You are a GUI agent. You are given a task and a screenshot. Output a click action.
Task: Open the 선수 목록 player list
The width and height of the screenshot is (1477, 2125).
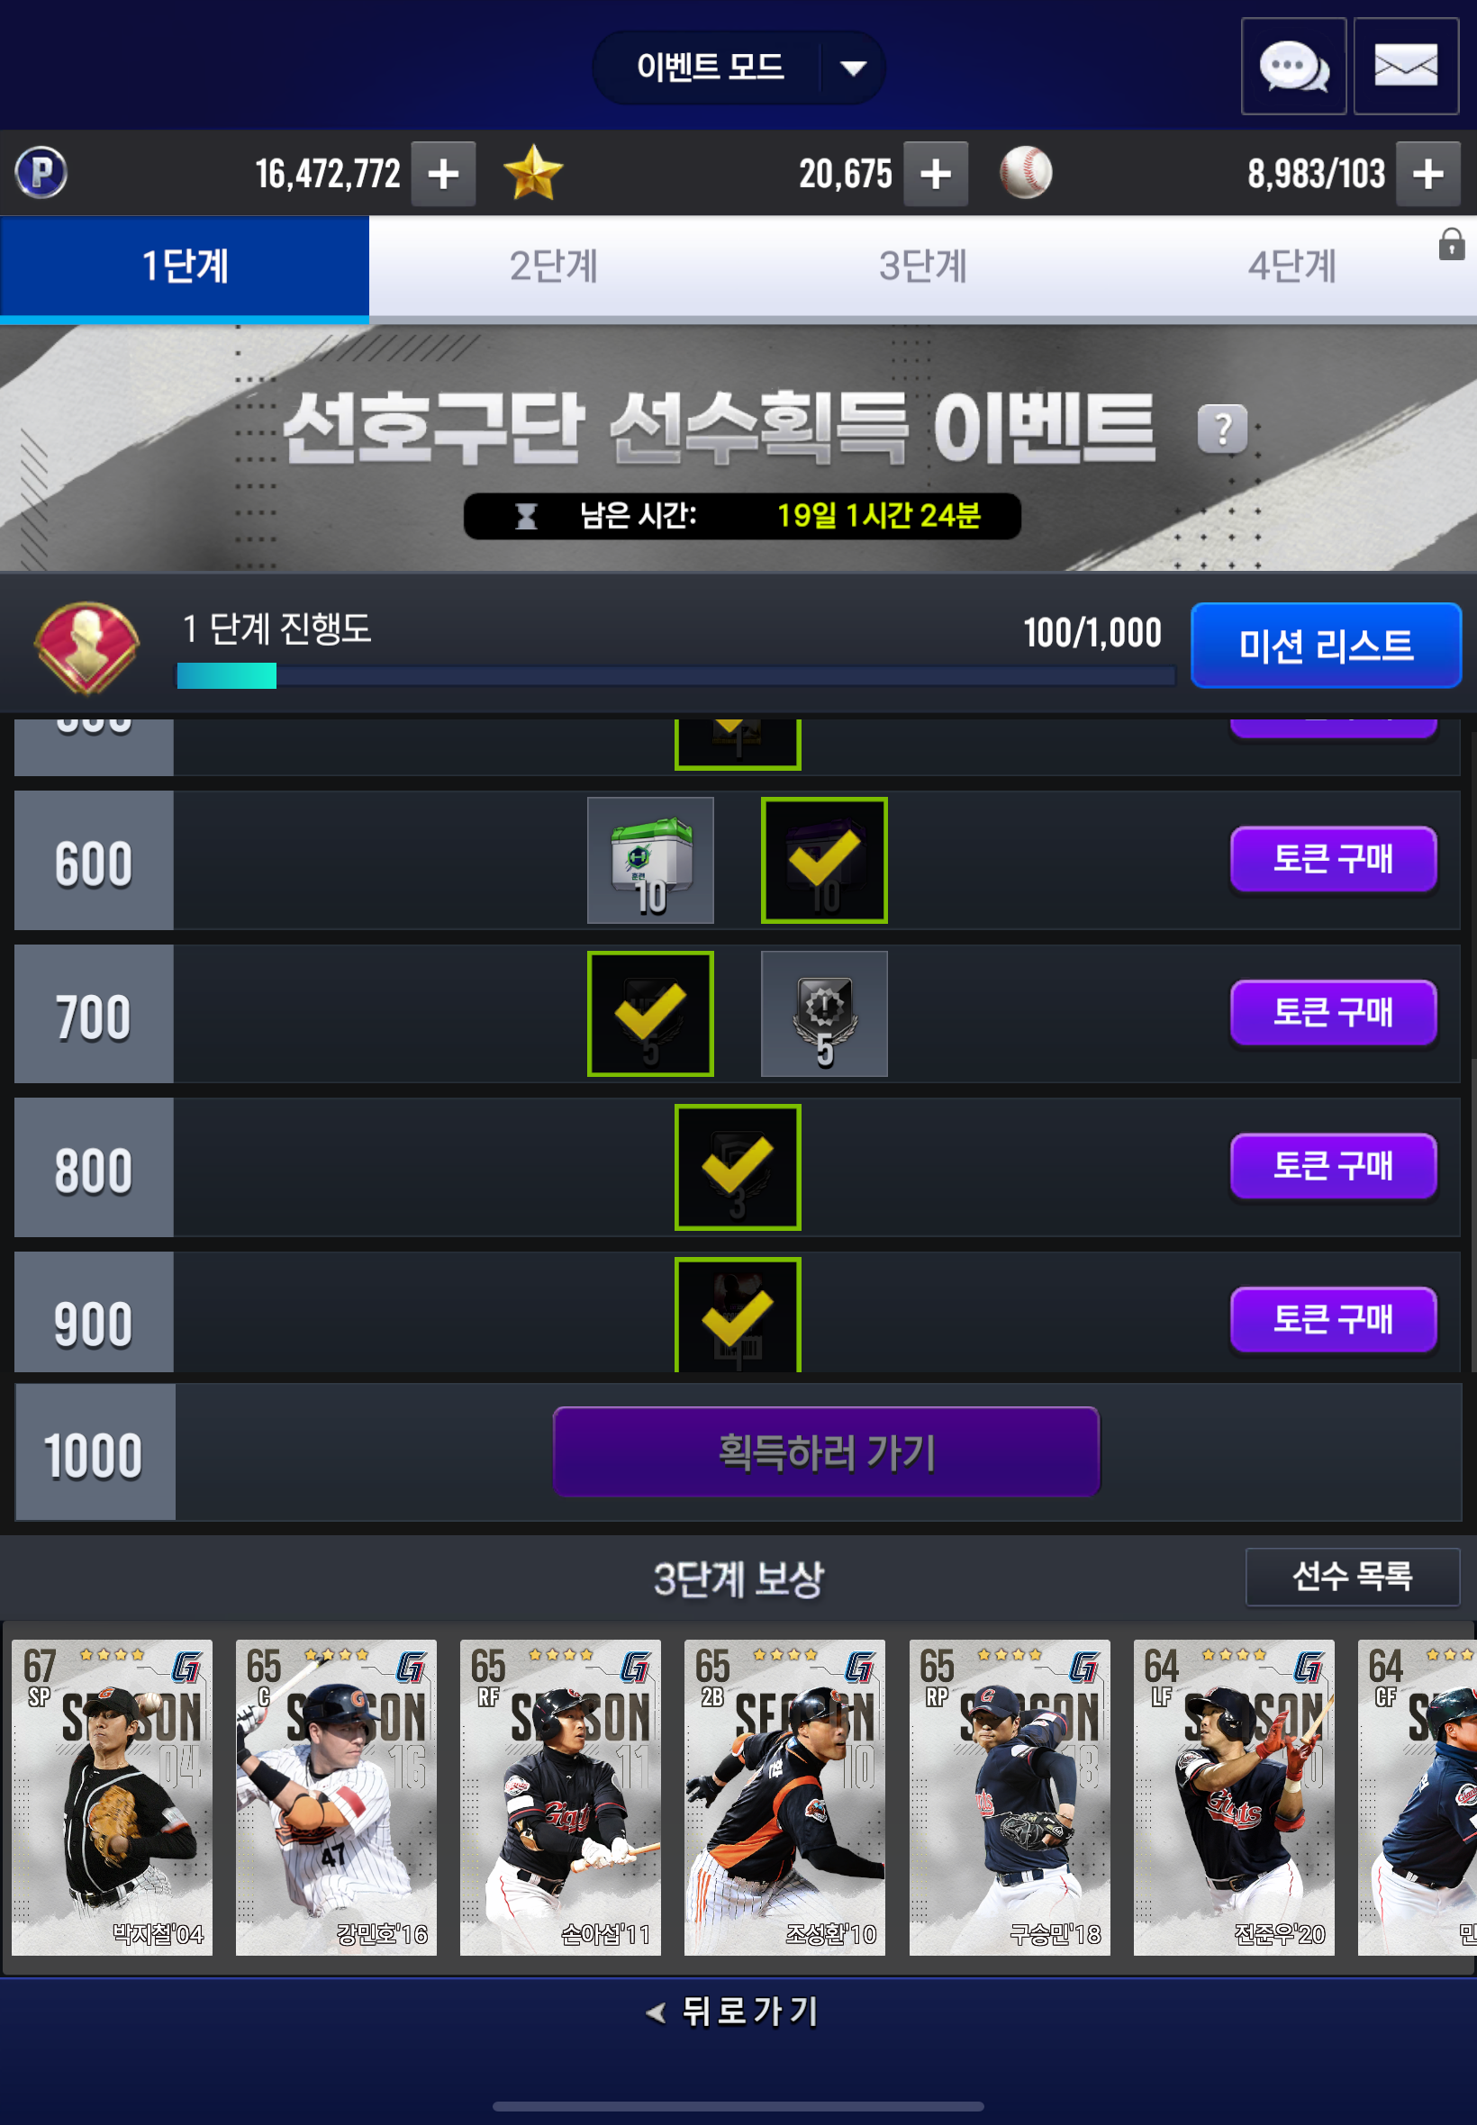pyautogui.click(x=1352, y=1577)
